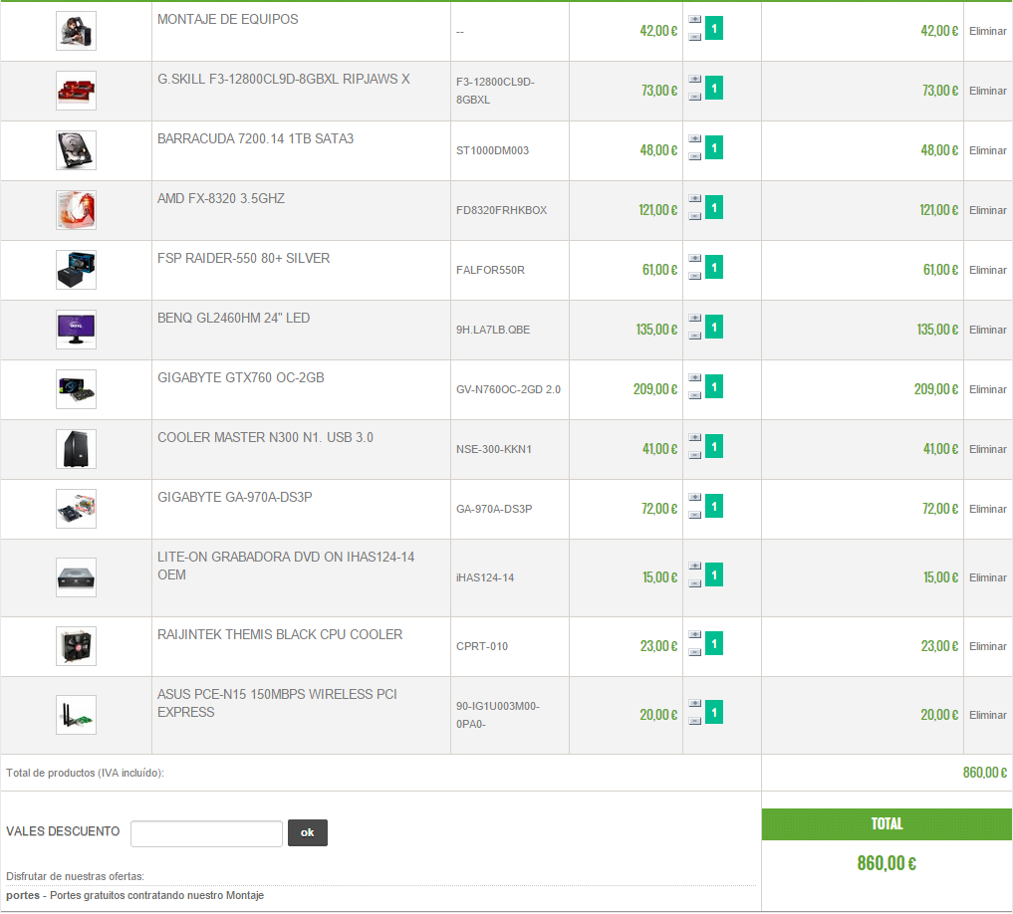Delete the BARRACUDA 1TB drive with Eliminar

pyautogui.click(x=987, y=150)
